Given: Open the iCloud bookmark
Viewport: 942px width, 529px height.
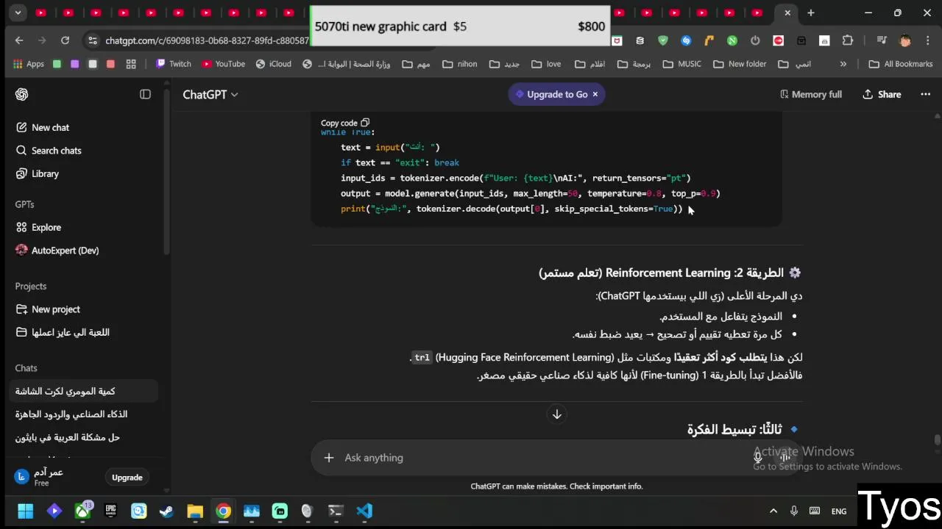Looking at the screenshot, I should 273,64.
